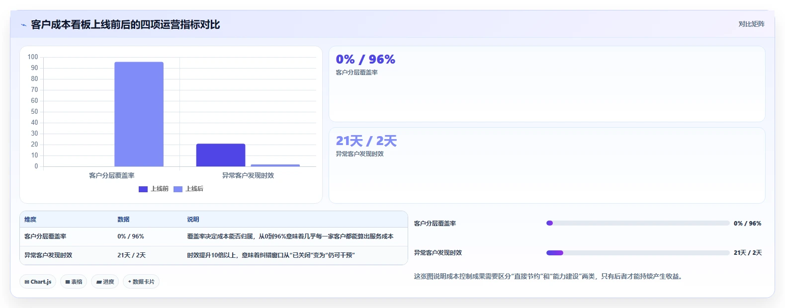
Task: Click the 异常客户发现时效 chart axis label
Action: pyautogui.click(x=248, y=175)
